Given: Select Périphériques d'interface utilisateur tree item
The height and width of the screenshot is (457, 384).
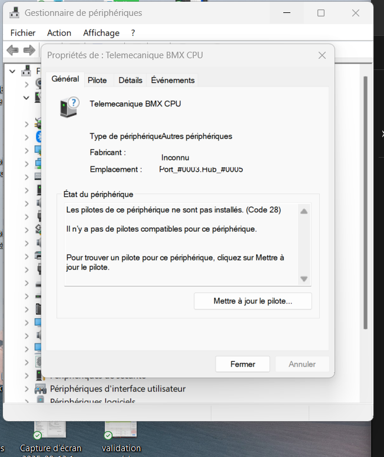Looking at the screenshot, I should click(118, 389).
